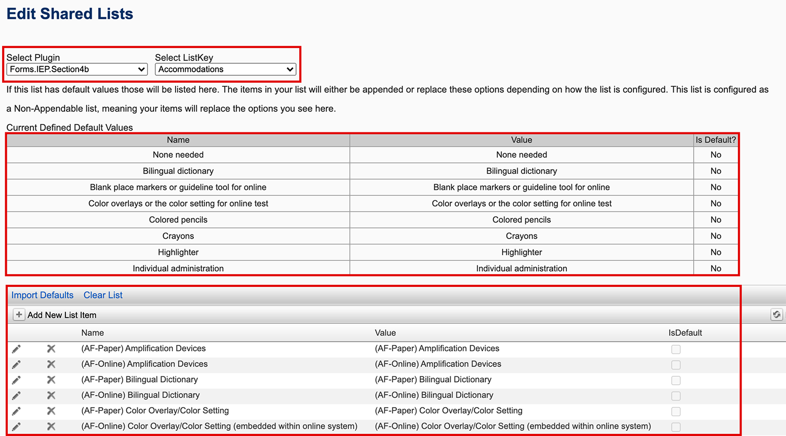Edit the (AF-Paper) Amplification Devices item
The width and height of the screenshot is (786, 436).
click(16, 349)
